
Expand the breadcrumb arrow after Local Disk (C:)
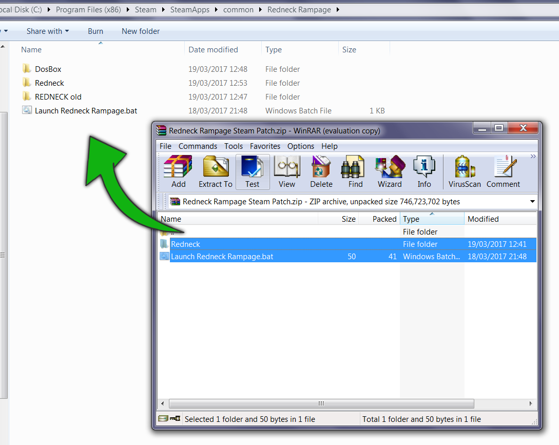coord(48,10)
